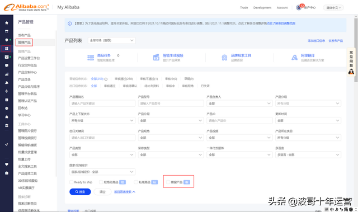358x212 pixels.
Task: Open the 更新时间 dropdown
Action: [x=308, y=120]
